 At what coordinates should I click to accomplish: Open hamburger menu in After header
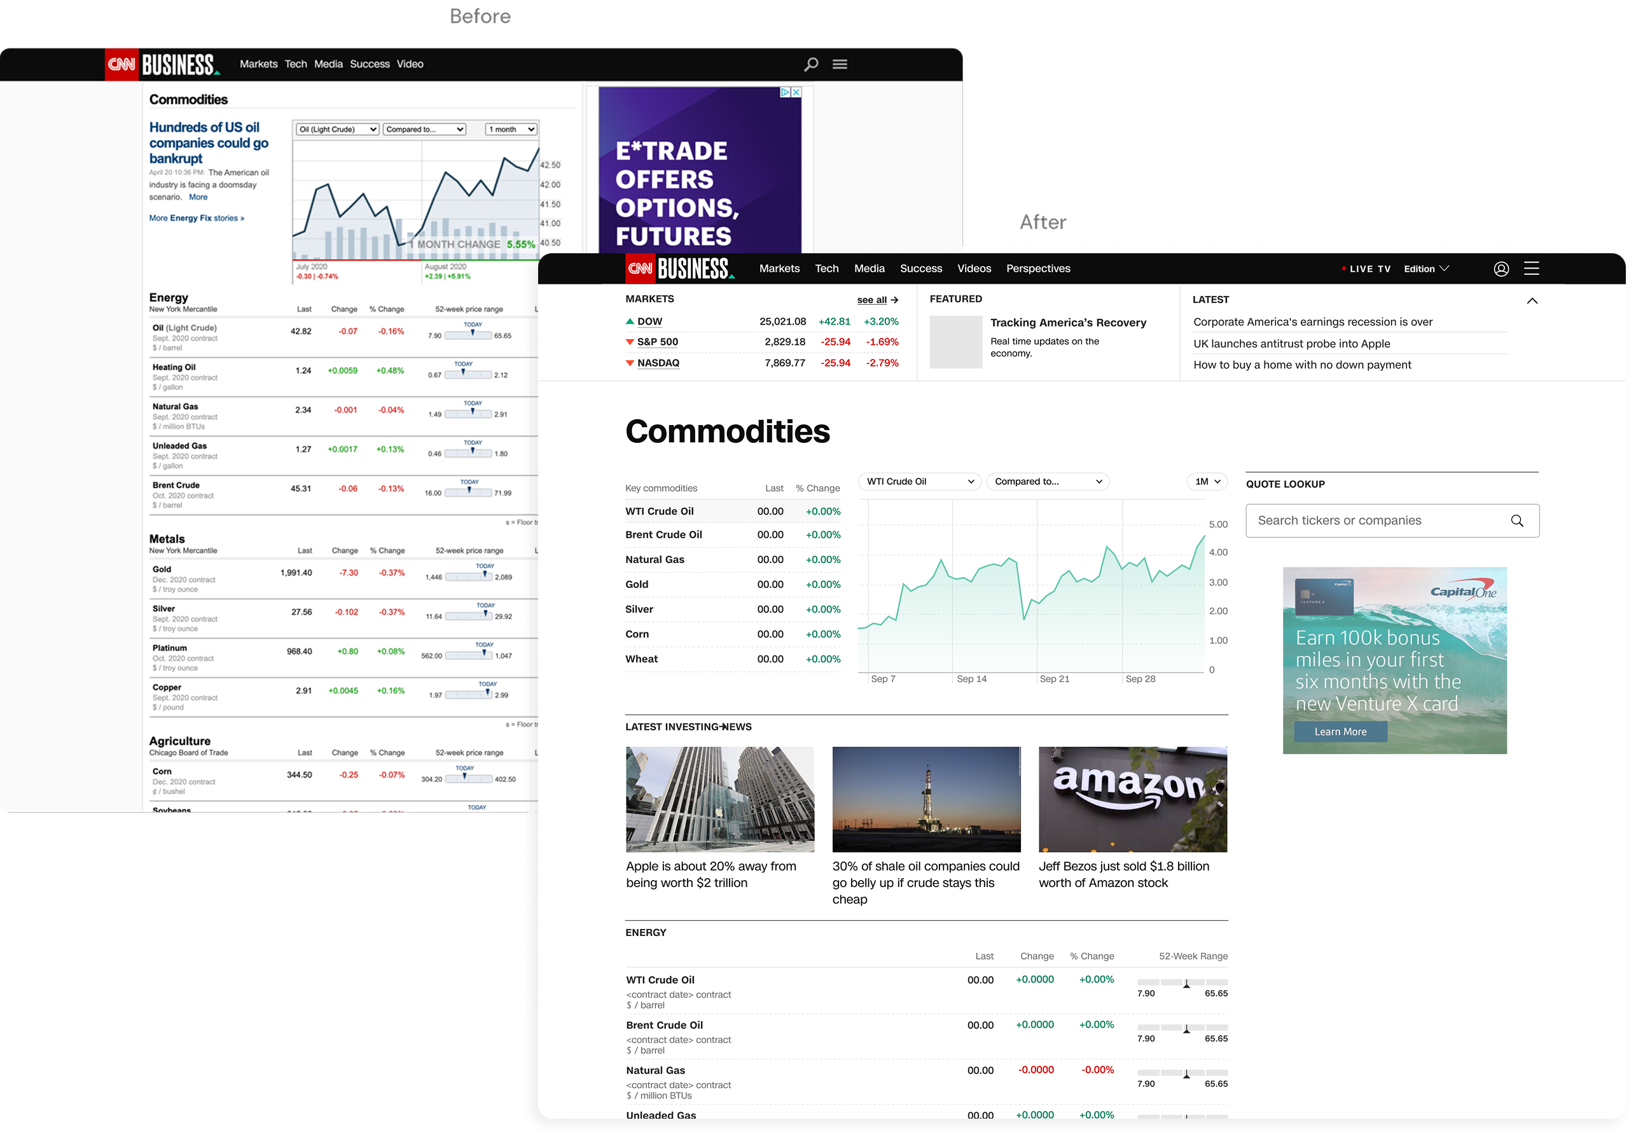1531,269
